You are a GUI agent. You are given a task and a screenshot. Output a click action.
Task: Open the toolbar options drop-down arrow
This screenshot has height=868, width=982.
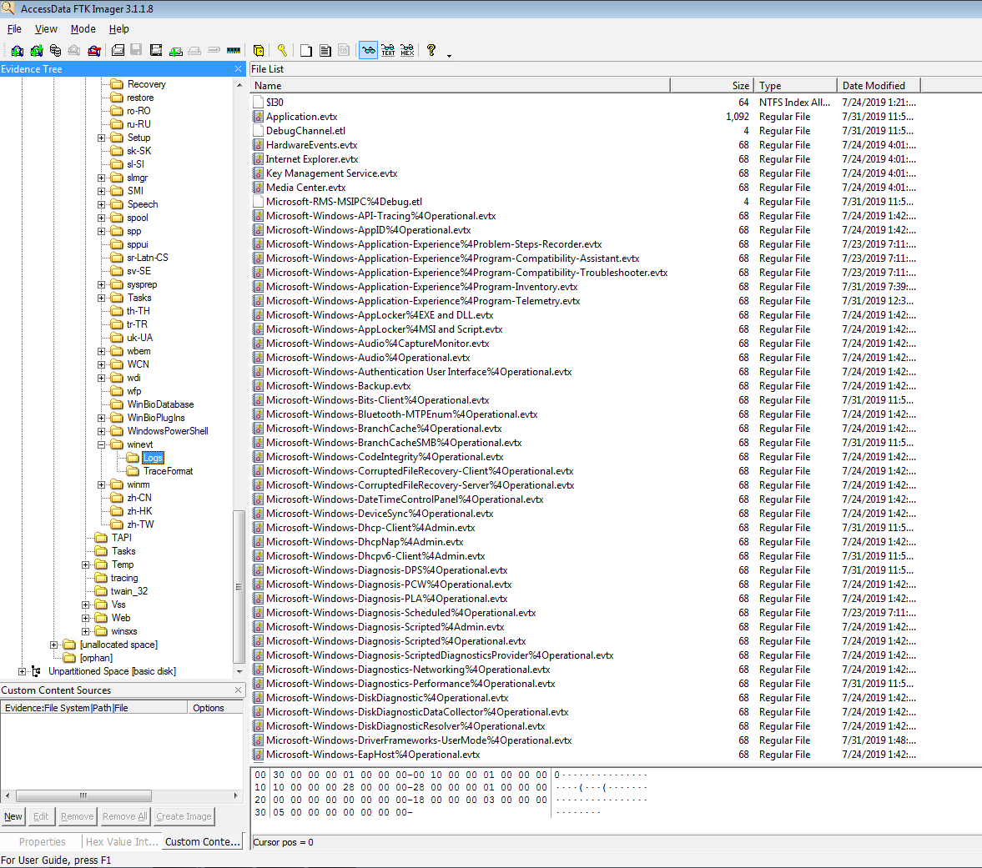[x=449, y=56]
